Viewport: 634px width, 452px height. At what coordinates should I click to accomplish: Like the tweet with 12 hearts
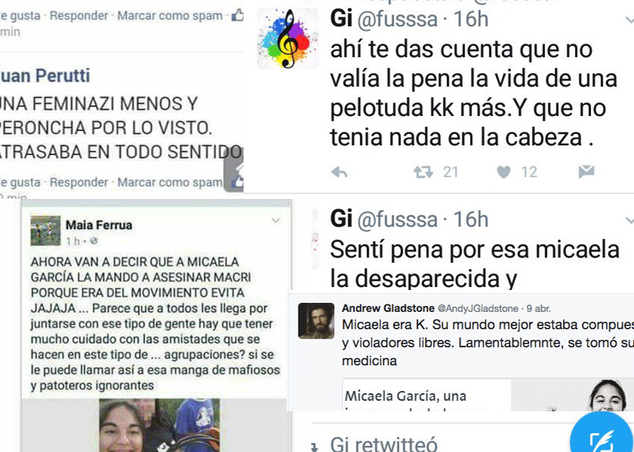(x=504, y=173)
